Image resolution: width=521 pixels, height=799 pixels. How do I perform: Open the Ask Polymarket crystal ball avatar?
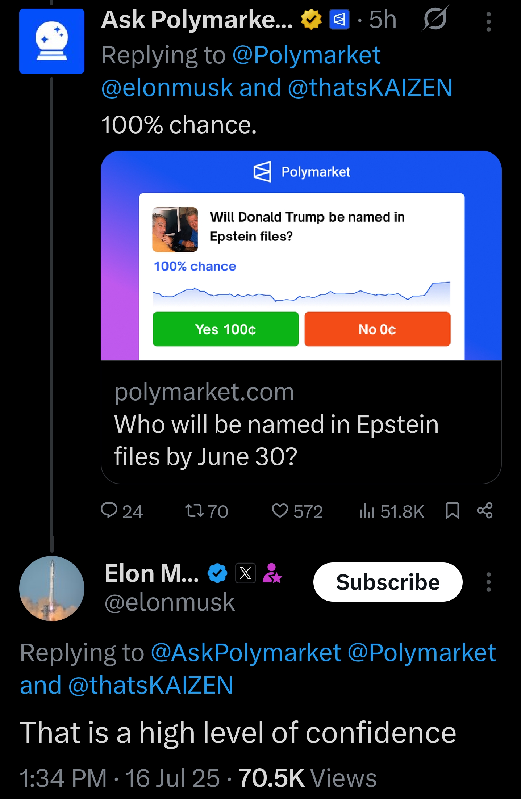click(52, 41)
